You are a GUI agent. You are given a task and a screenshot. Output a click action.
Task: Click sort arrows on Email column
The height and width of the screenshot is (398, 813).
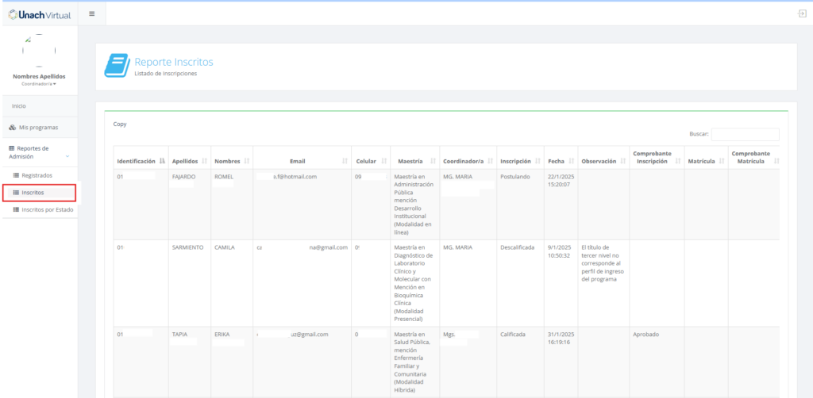(x=345, y=161)
